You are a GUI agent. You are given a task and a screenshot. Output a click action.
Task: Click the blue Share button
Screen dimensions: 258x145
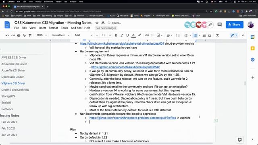click(x=235, y=25)
